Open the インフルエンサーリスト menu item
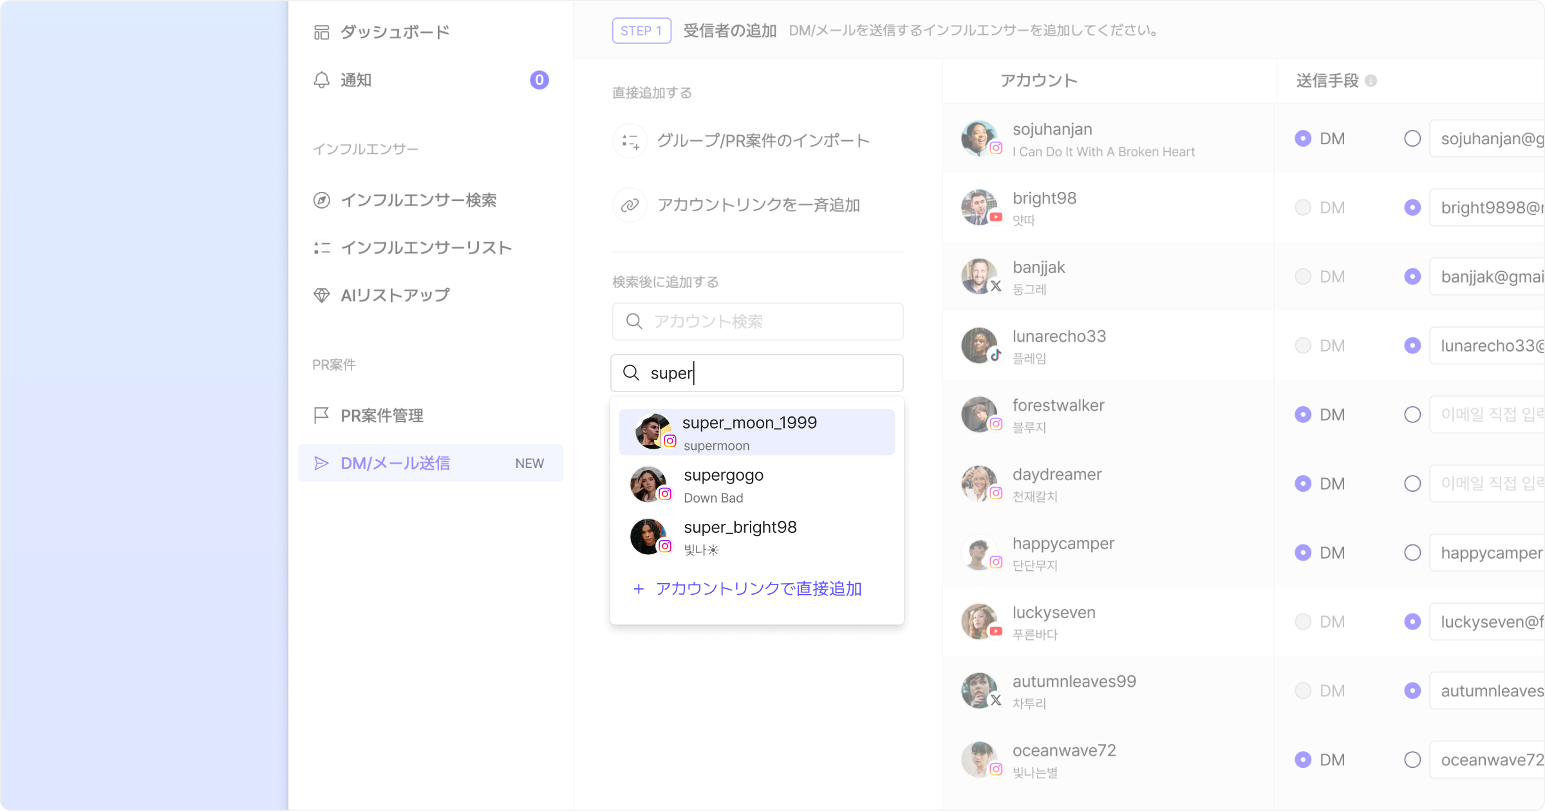This screenshot has width=1545, height=811. pos(426,248)
